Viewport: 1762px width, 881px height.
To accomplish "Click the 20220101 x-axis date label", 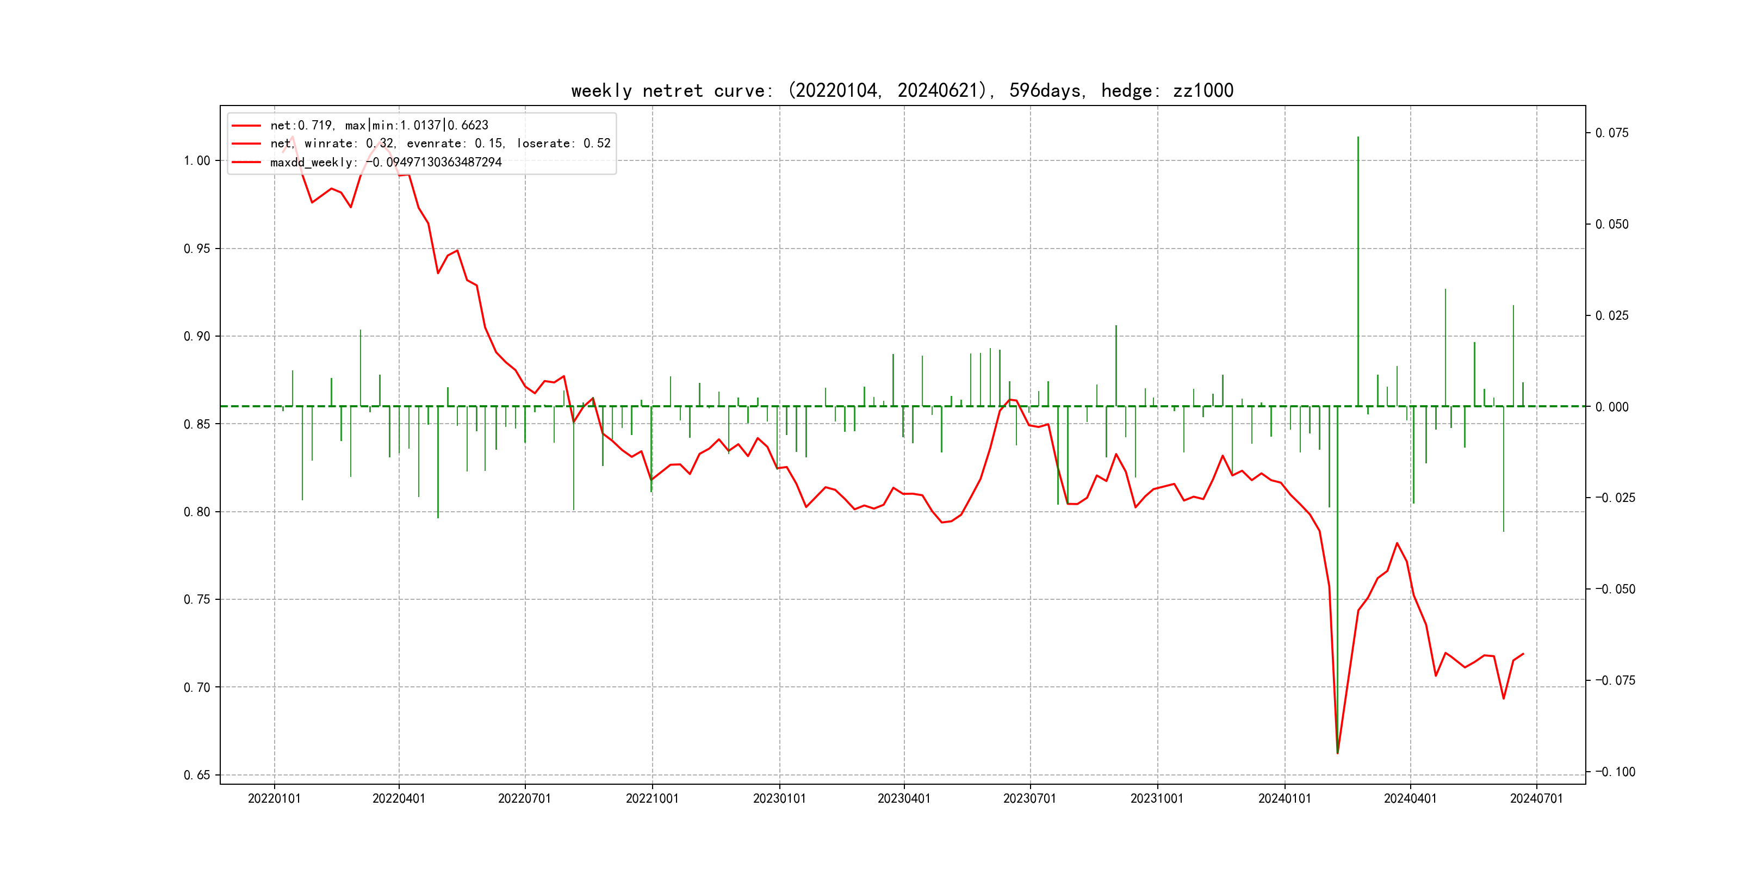I will pos(274,799).
